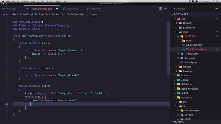Click app breadcrumb segment
The height and width of the screenshot is (124, 221).
pos(5,14)
